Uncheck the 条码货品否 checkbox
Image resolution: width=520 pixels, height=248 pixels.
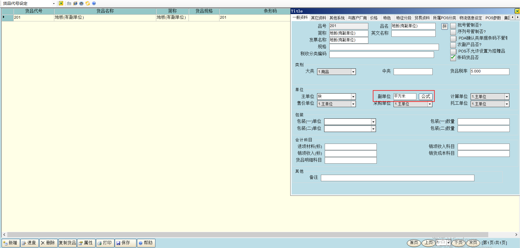click(453, 58)
